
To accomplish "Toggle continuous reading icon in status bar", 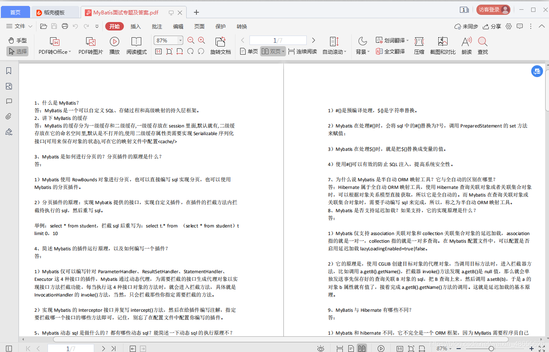I will coord(339,348).
